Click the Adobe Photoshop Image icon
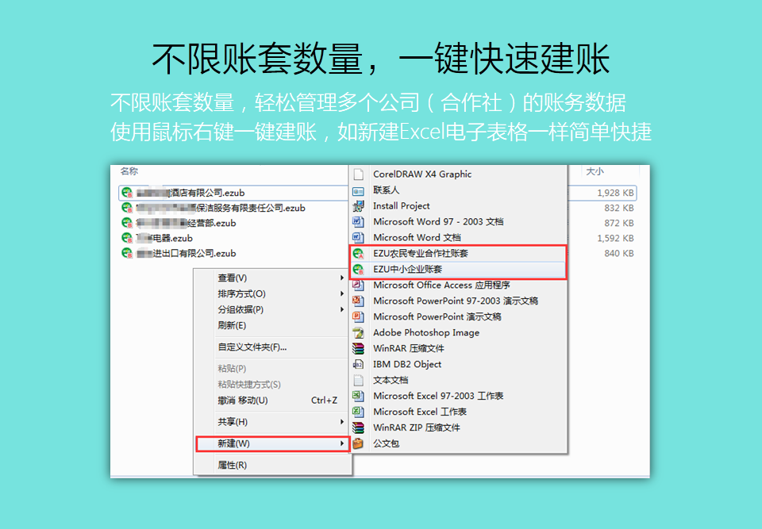Screen dimensions: 762x529 tap(359, 333)
